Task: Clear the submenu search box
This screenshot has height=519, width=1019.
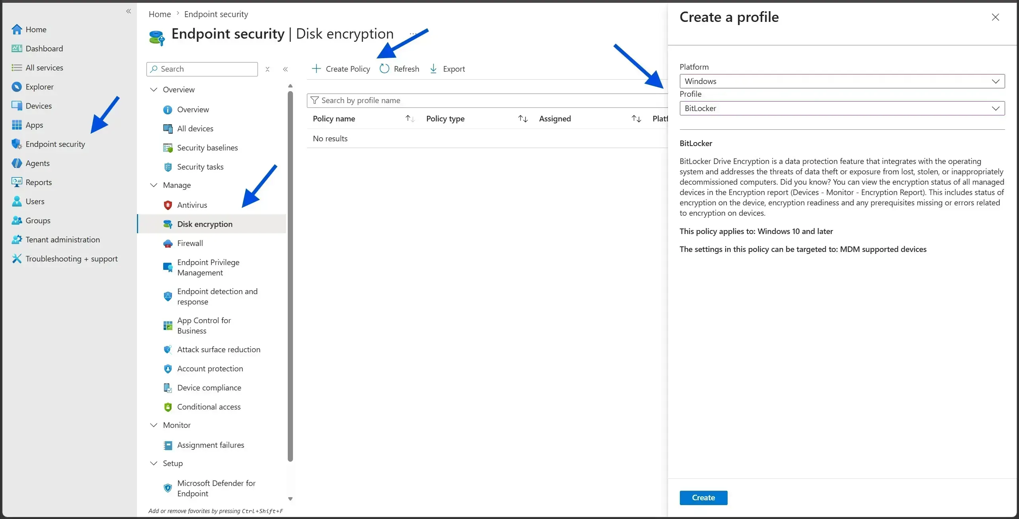Action: coord(267,69)
